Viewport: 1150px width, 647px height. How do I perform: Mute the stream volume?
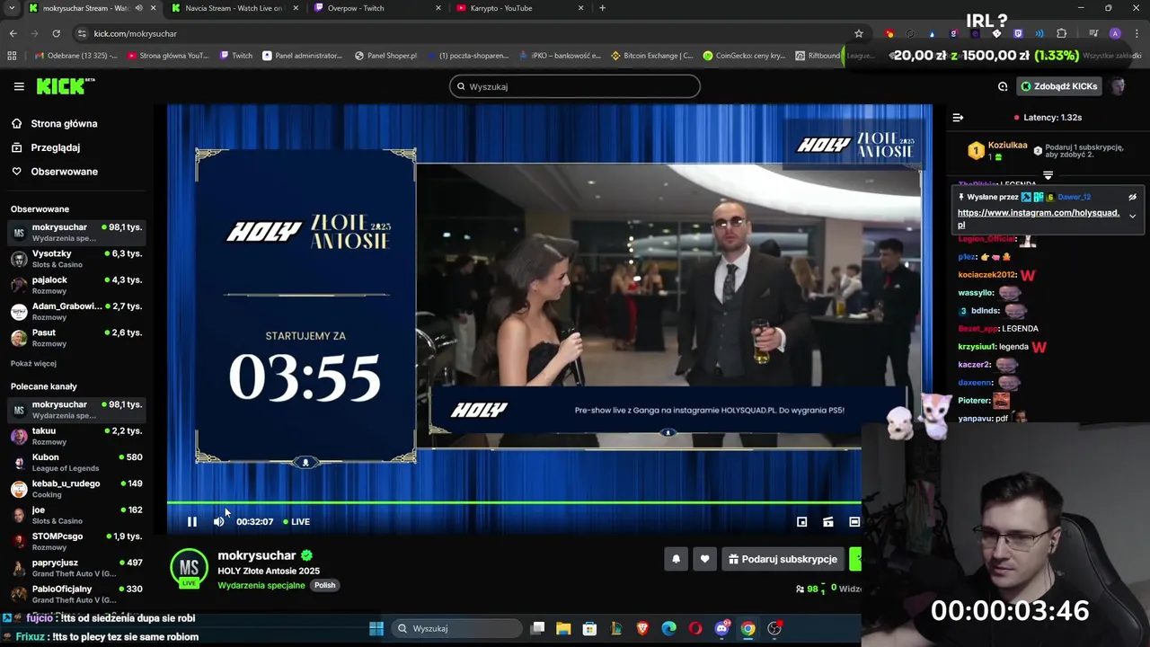coord(218,521)
